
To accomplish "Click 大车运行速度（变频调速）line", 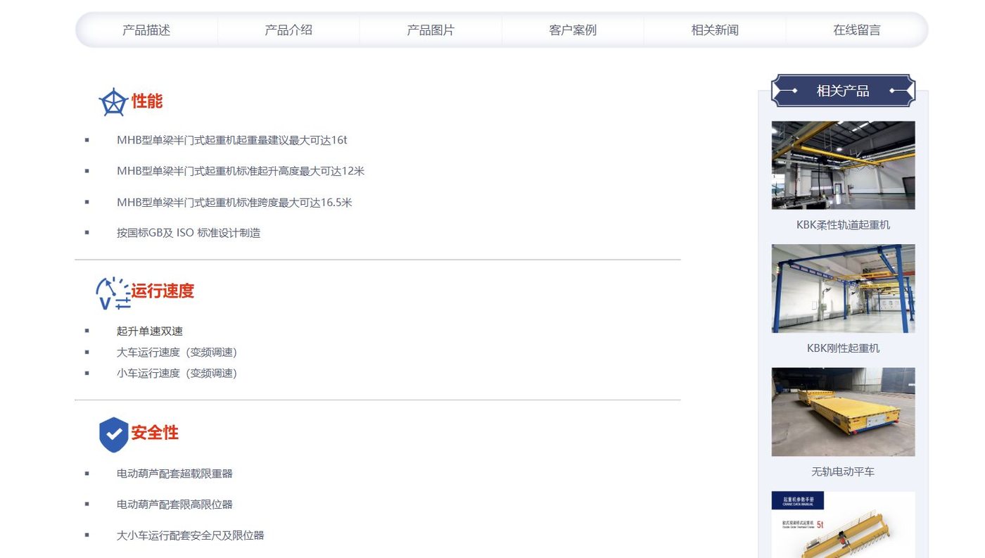I will [x=177, y=353].
